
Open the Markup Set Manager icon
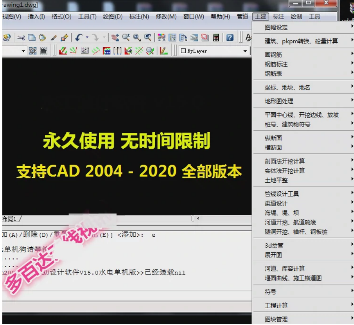point(205,38)
